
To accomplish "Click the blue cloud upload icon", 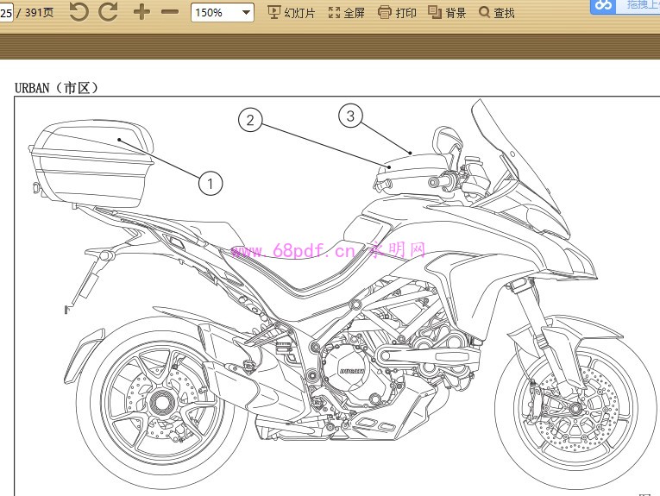I will click(603, 6).
